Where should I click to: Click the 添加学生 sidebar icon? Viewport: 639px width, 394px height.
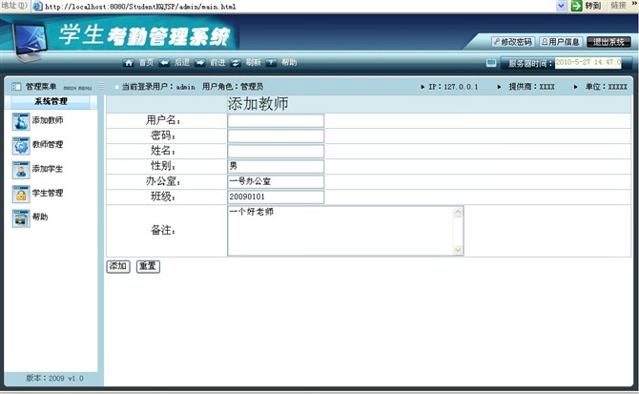click(x=21, y=169)
